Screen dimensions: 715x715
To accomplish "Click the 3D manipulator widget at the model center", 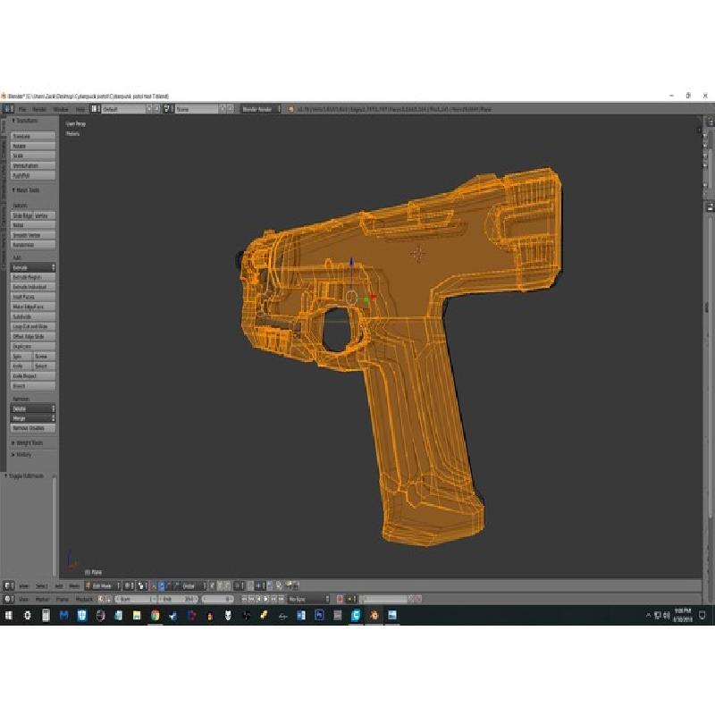I will [x=351, y=296].
